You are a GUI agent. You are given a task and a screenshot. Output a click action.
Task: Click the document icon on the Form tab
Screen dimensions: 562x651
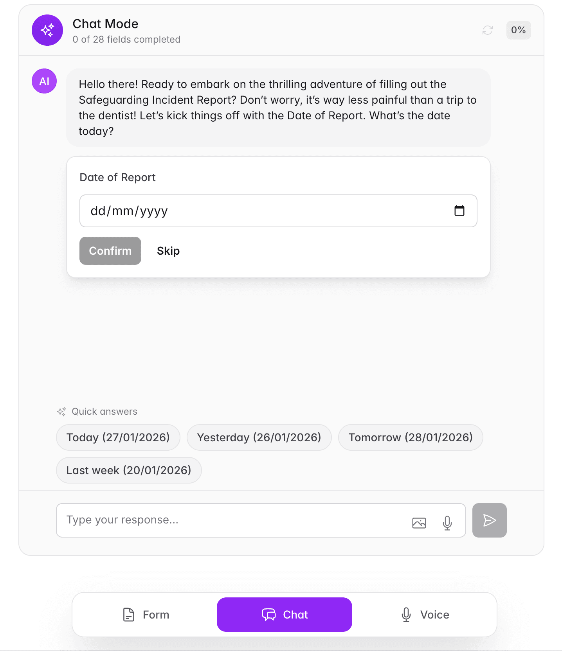[128, 615]
